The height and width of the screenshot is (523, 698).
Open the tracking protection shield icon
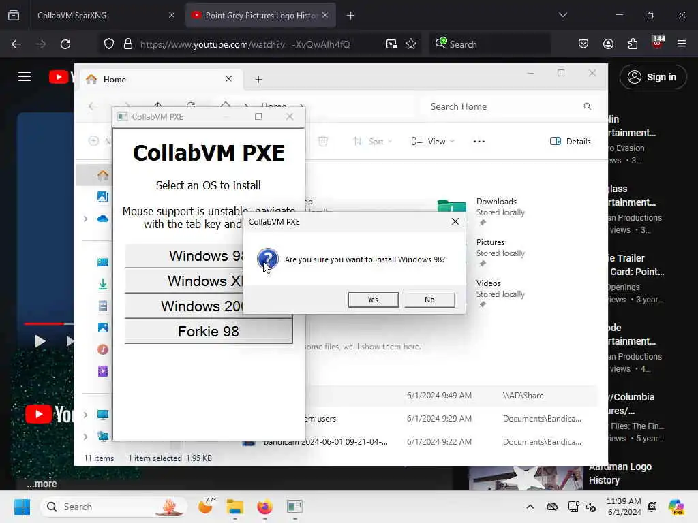click(x=108, y=44)
